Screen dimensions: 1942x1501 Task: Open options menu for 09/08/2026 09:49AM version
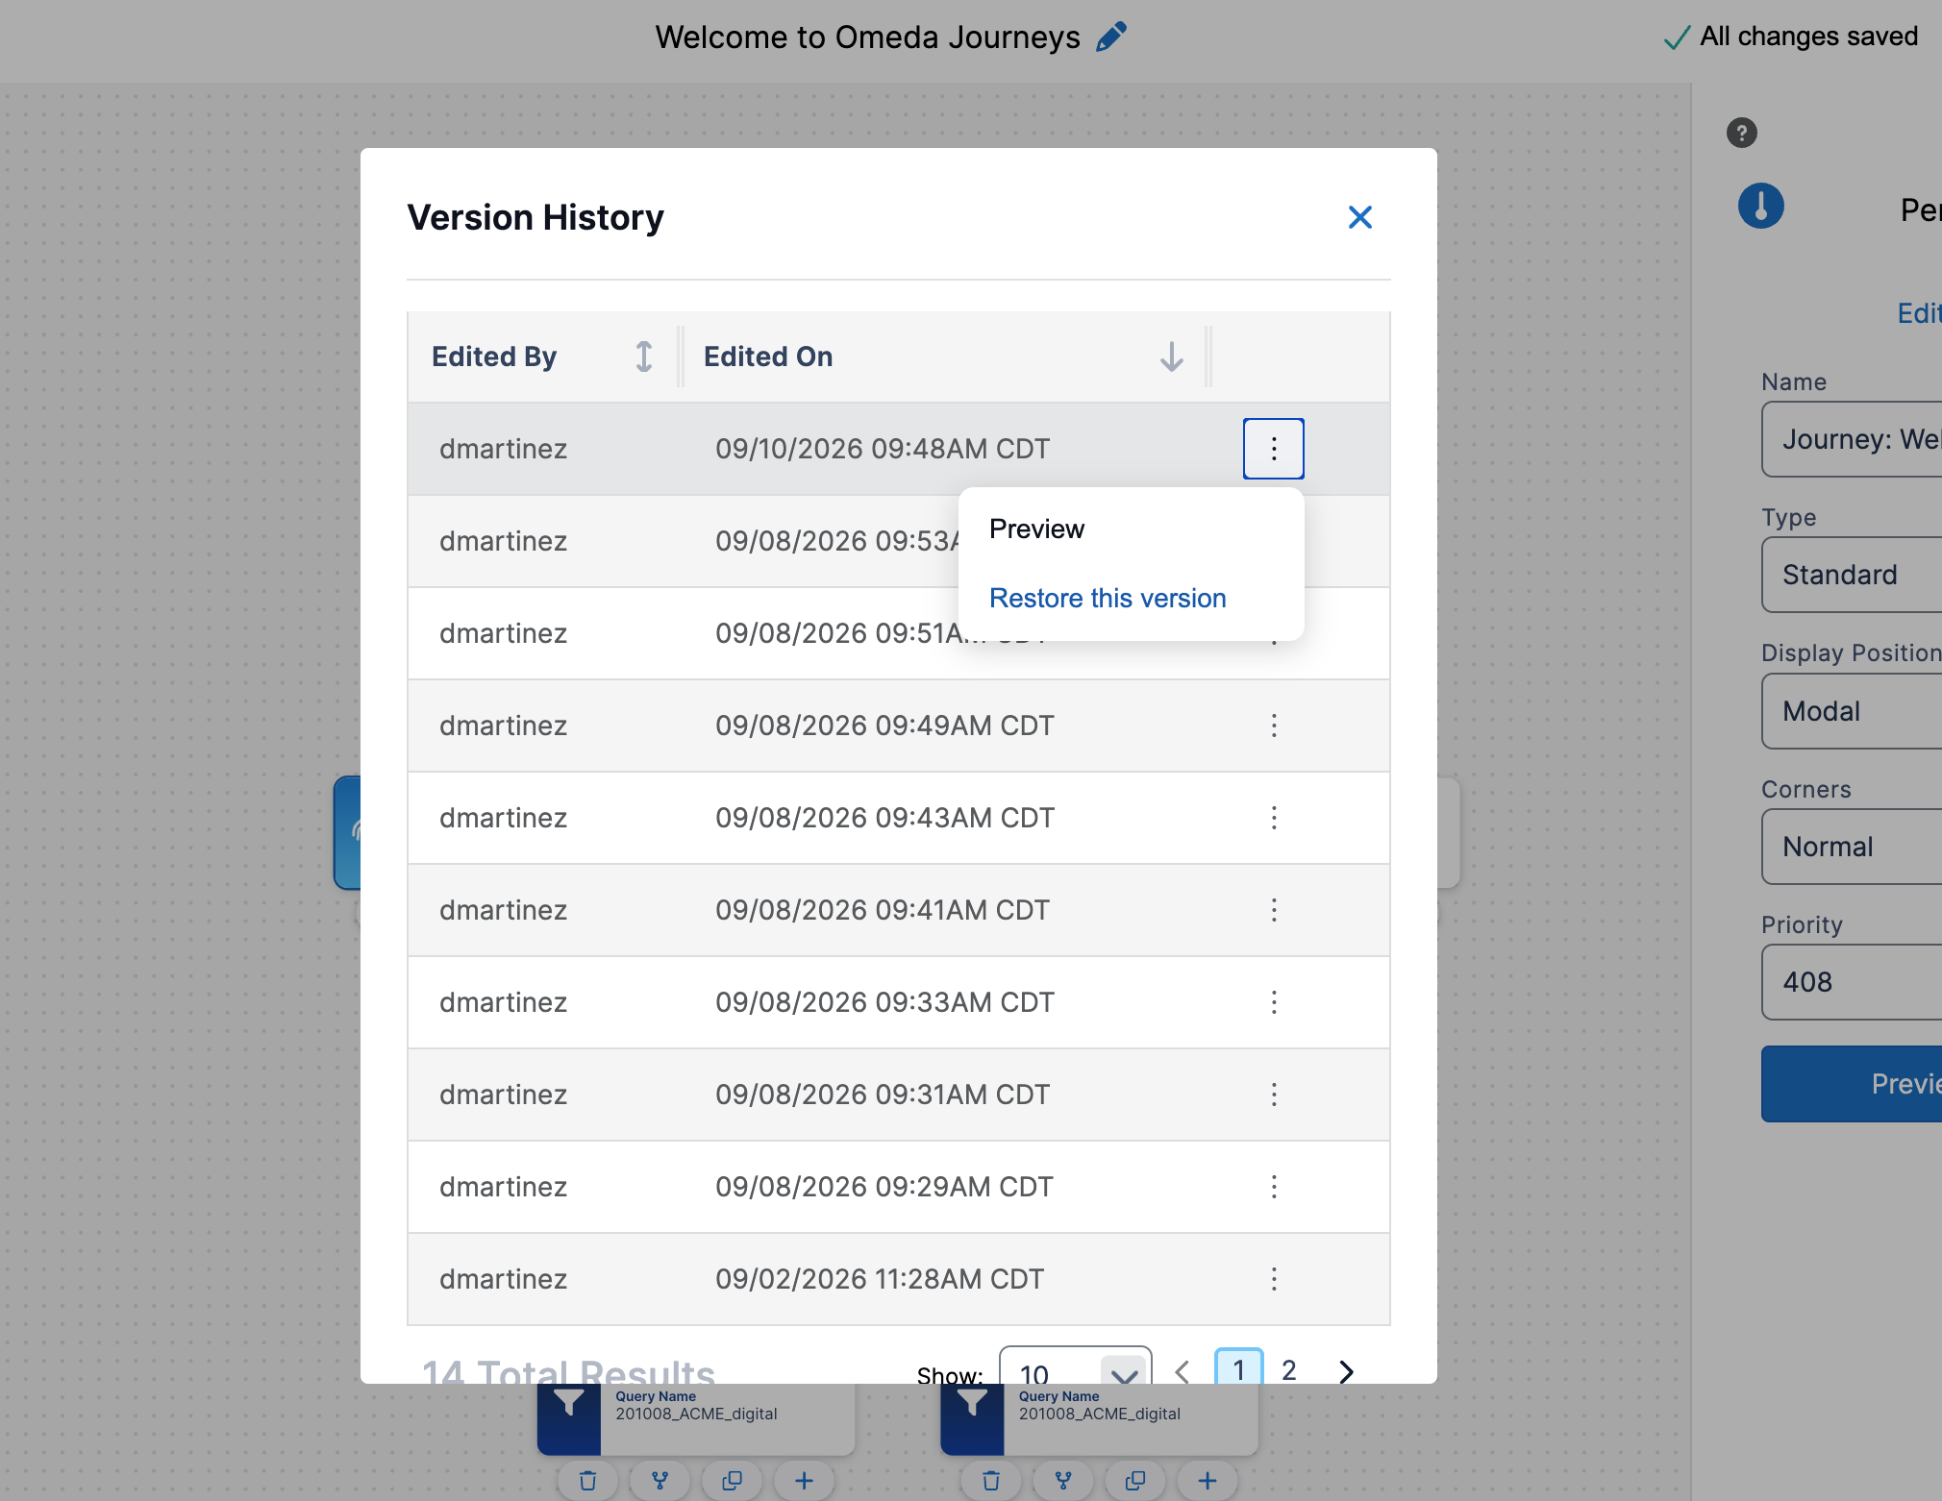1274,726
